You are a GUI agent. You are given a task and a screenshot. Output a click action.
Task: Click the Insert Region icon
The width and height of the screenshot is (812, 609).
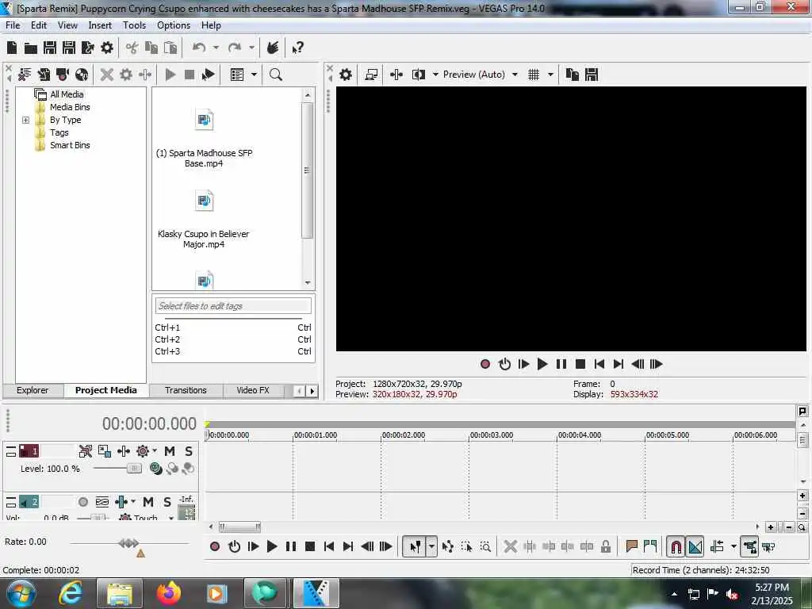point(650,546)
